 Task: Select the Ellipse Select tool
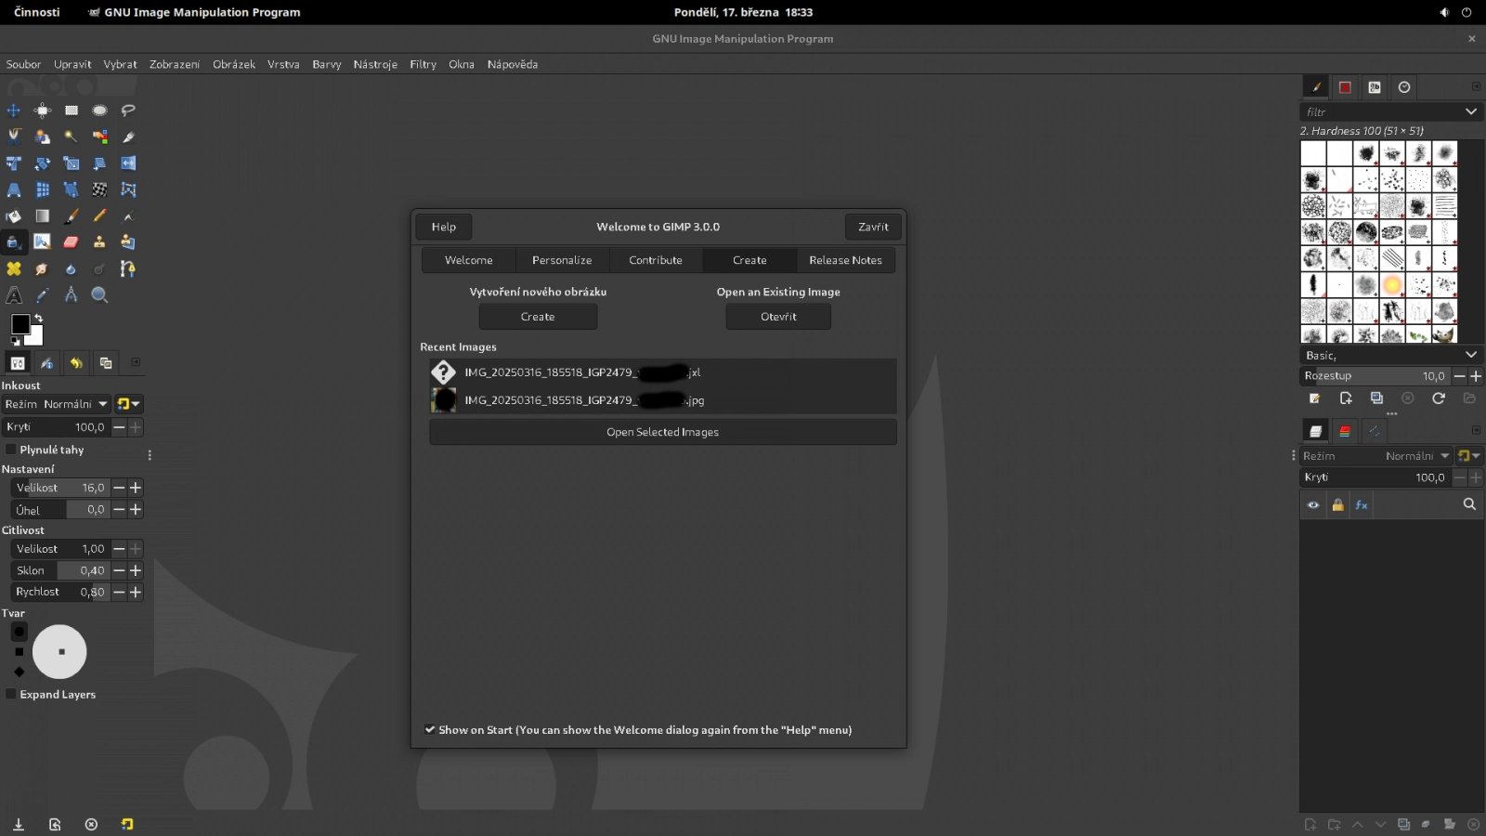click(99, 111)
